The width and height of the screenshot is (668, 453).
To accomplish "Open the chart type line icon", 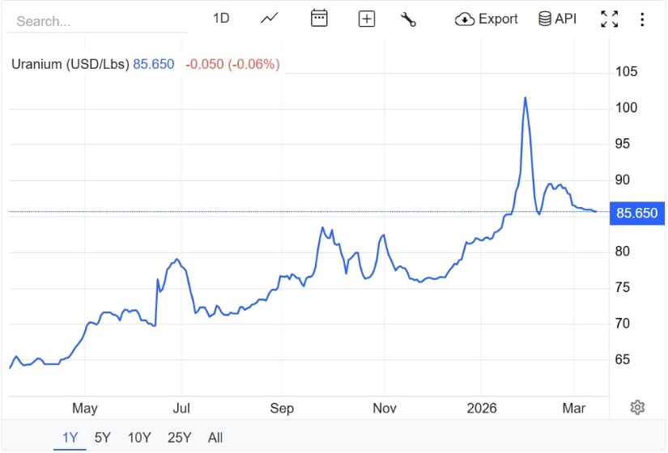I will pos(270,19).
